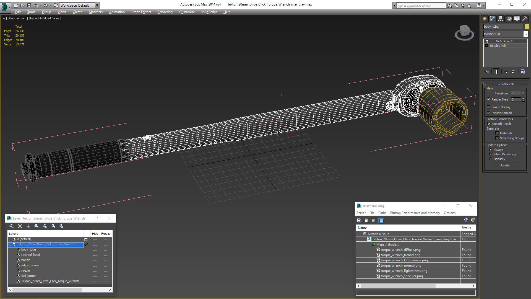Viewport: 531px width, 299px height.
Task: Switch to the Modify command panel tab
Action: (x=493, y=19)
